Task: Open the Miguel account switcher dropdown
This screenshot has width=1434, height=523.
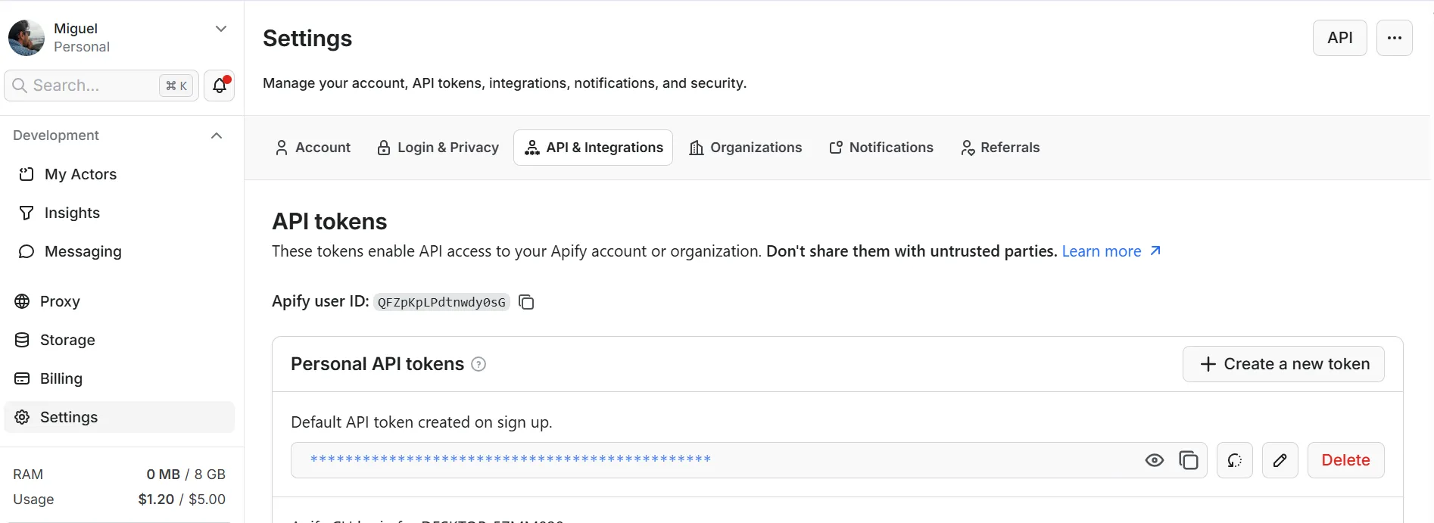Action: pyautogui.click(x=221, y=29)
